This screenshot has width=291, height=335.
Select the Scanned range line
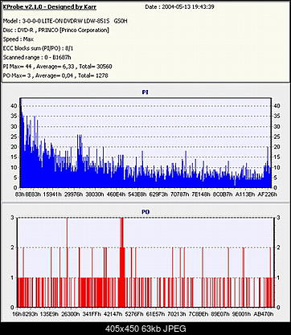(x=37, y=57)
